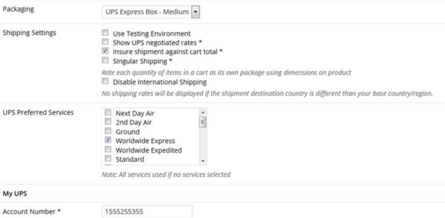Check the Standard service option
The height and width of the screenshot is (218, 445).
[x=108, y=159]
